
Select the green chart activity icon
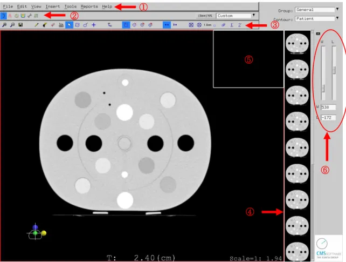coord(36,16)
